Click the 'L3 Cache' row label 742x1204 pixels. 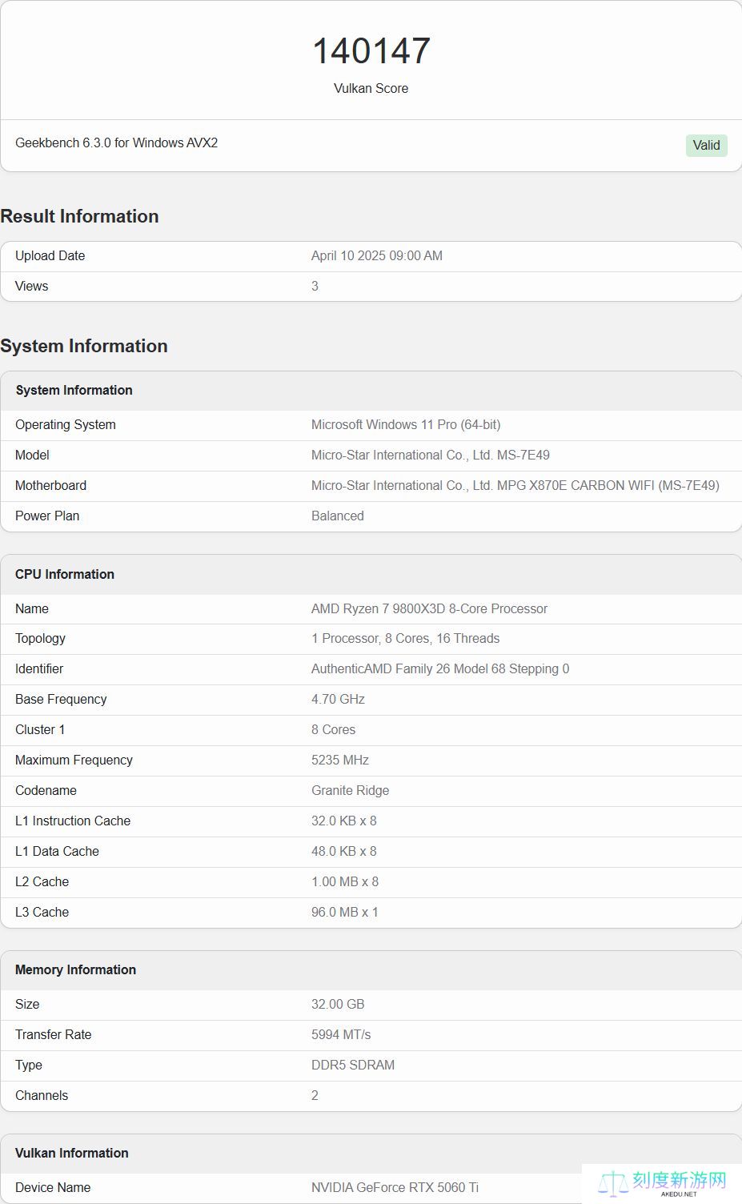42,913
